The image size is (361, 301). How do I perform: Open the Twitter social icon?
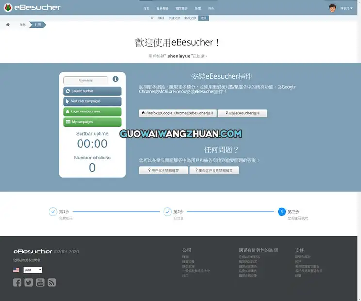(x=29, y=283)
